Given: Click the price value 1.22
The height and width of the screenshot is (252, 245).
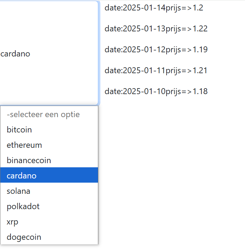Looking at the screenshot, I should 200,29.
